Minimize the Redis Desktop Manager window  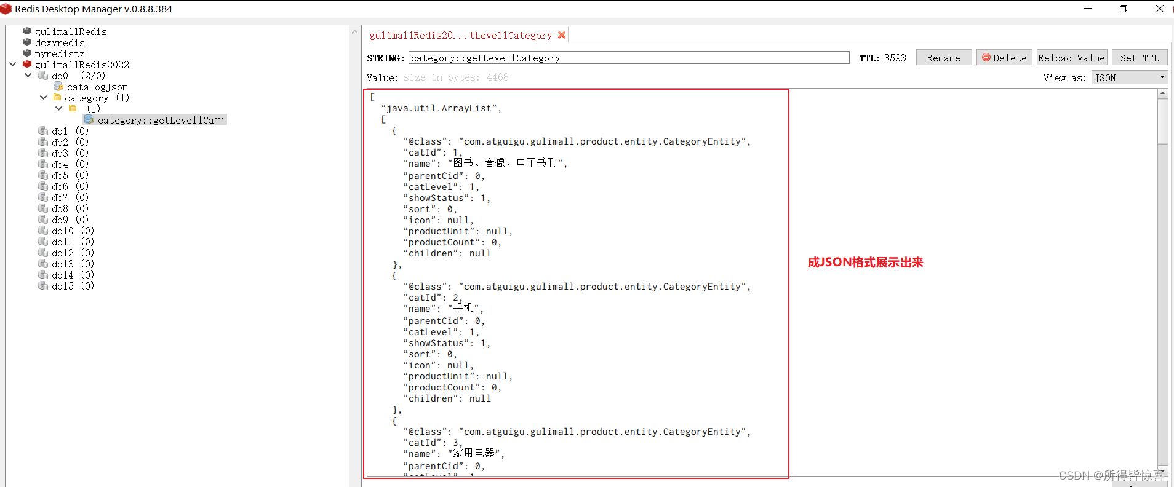click(x=1088, y=9)
